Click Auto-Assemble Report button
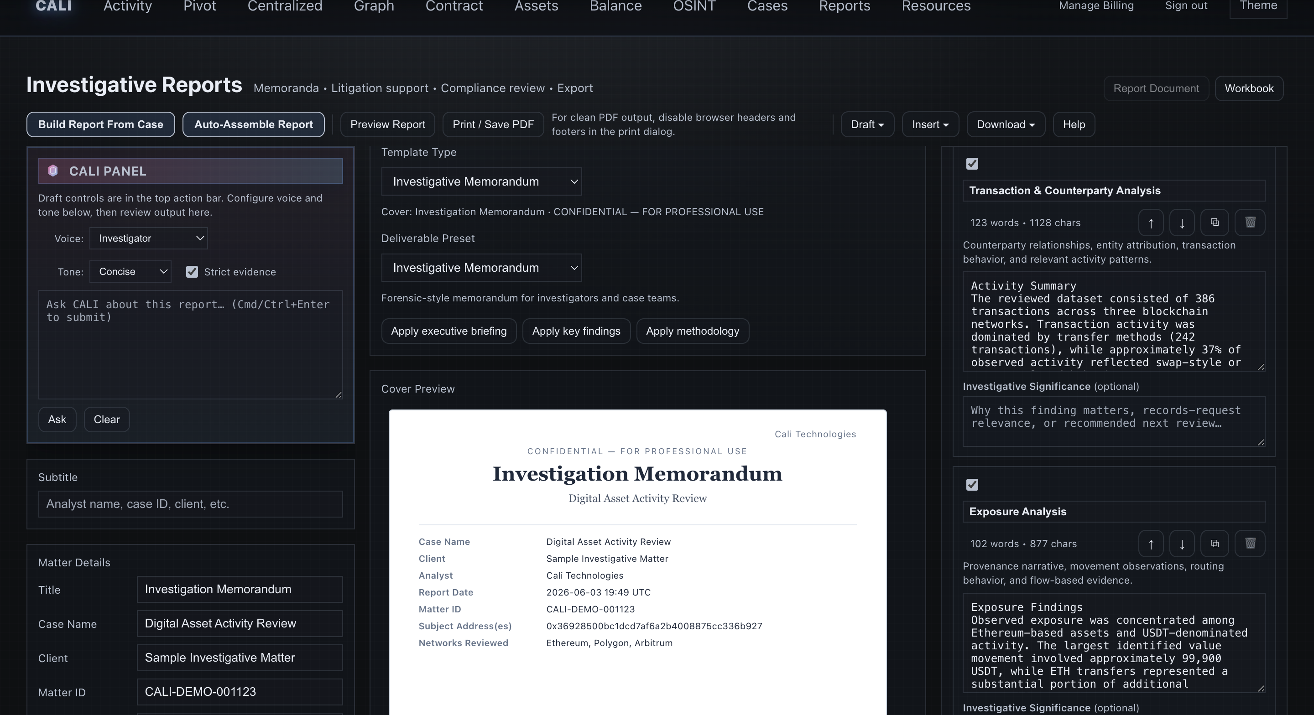The height and width of the screenshot is (715, 1314). click(x=254, y=124)
